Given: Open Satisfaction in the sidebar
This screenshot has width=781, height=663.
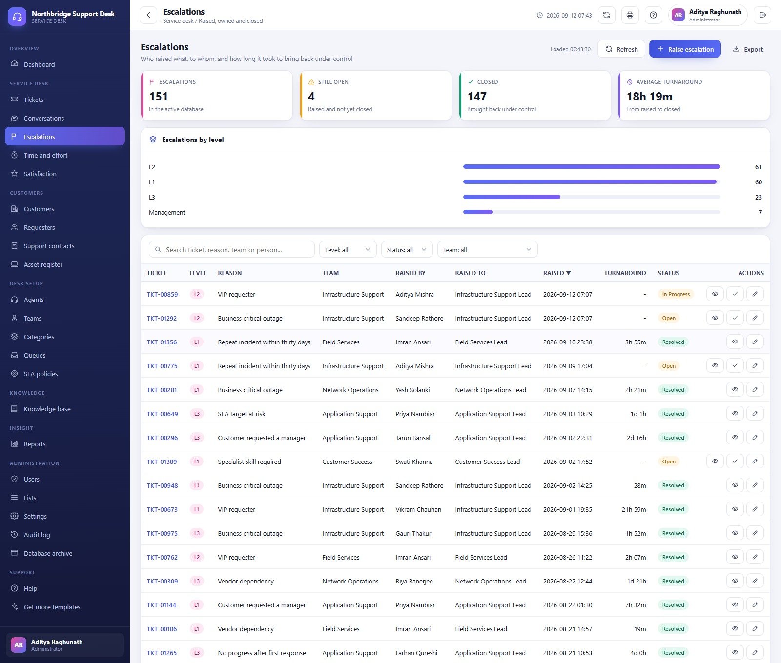Looking at the screenshot, I should pyautogui.click(x=65, y=174).
